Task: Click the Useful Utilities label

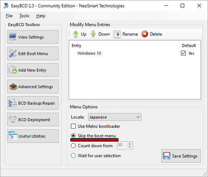Action: (x=32, y=136)
